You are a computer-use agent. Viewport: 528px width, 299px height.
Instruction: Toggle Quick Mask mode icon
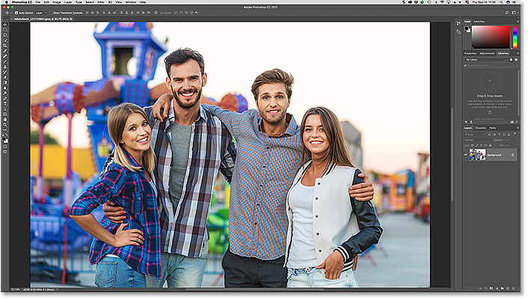point(4,147)
